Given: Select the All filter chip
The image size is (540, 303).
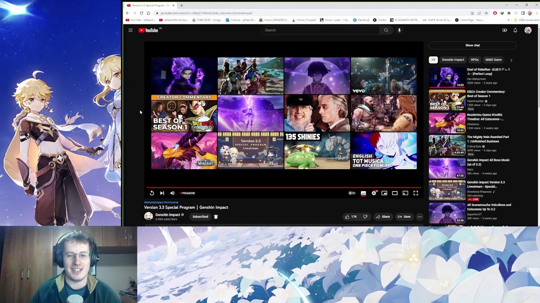Looking at the screenshot, I should [x=433, y=60].
